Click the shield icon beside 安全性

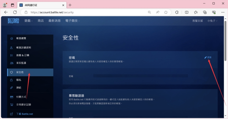12,72
